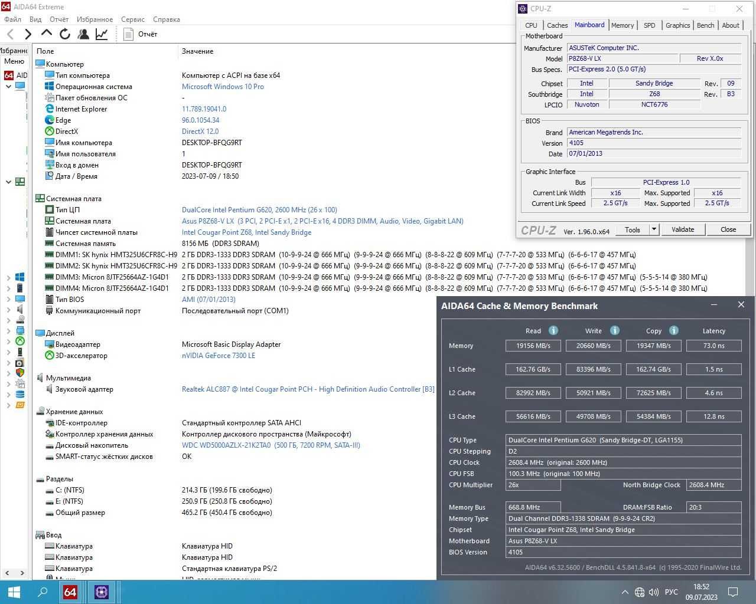Expand the security shield tree node
The width and height of the screenshot is (756, 604).
pyautogui.click(x=8, y=373)
